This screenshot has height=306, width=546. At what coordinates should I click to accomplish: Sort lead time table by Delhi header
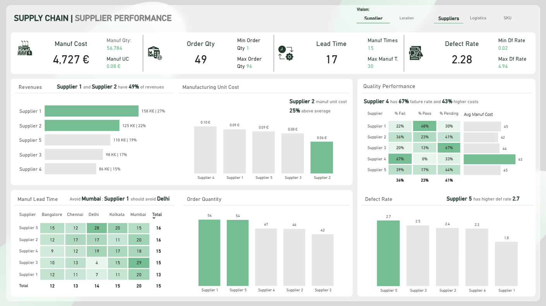[93, 214]
